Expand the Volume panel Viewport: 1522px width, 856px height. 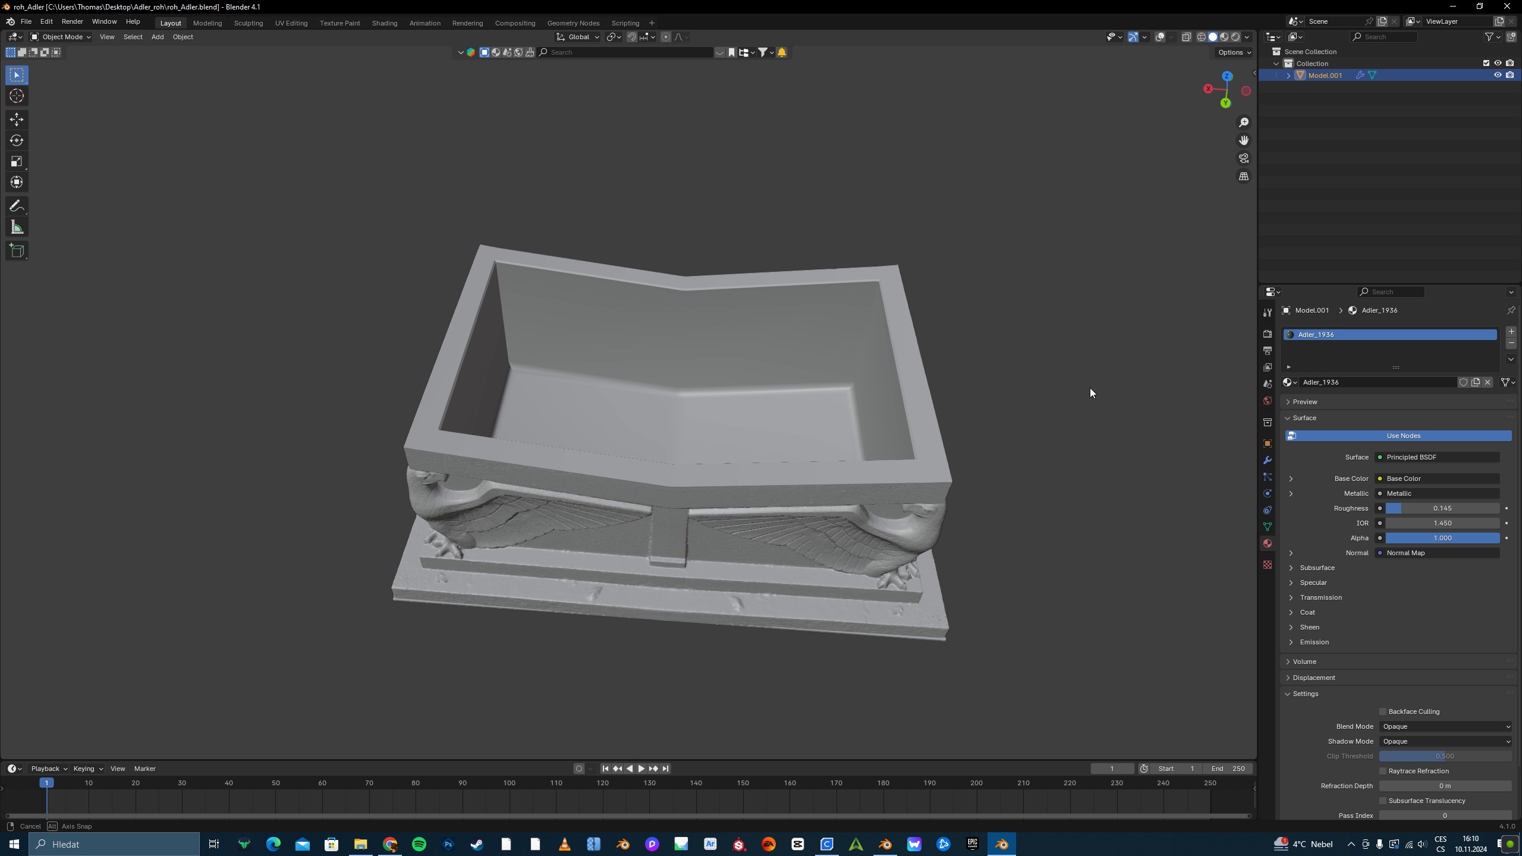coord(1304,662)
